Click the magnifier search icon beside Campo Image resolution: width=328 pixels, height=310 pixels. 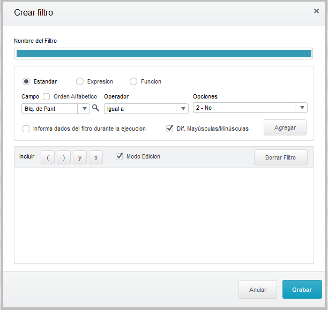tap(95, 108)
